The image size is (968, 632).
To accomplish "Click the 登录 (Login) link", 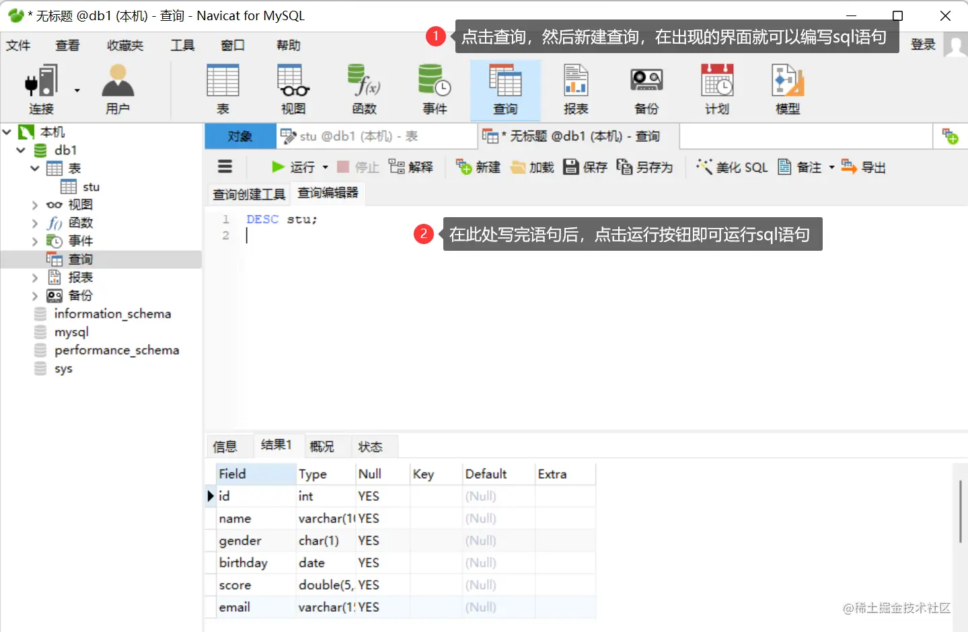I will pos(923,44).
